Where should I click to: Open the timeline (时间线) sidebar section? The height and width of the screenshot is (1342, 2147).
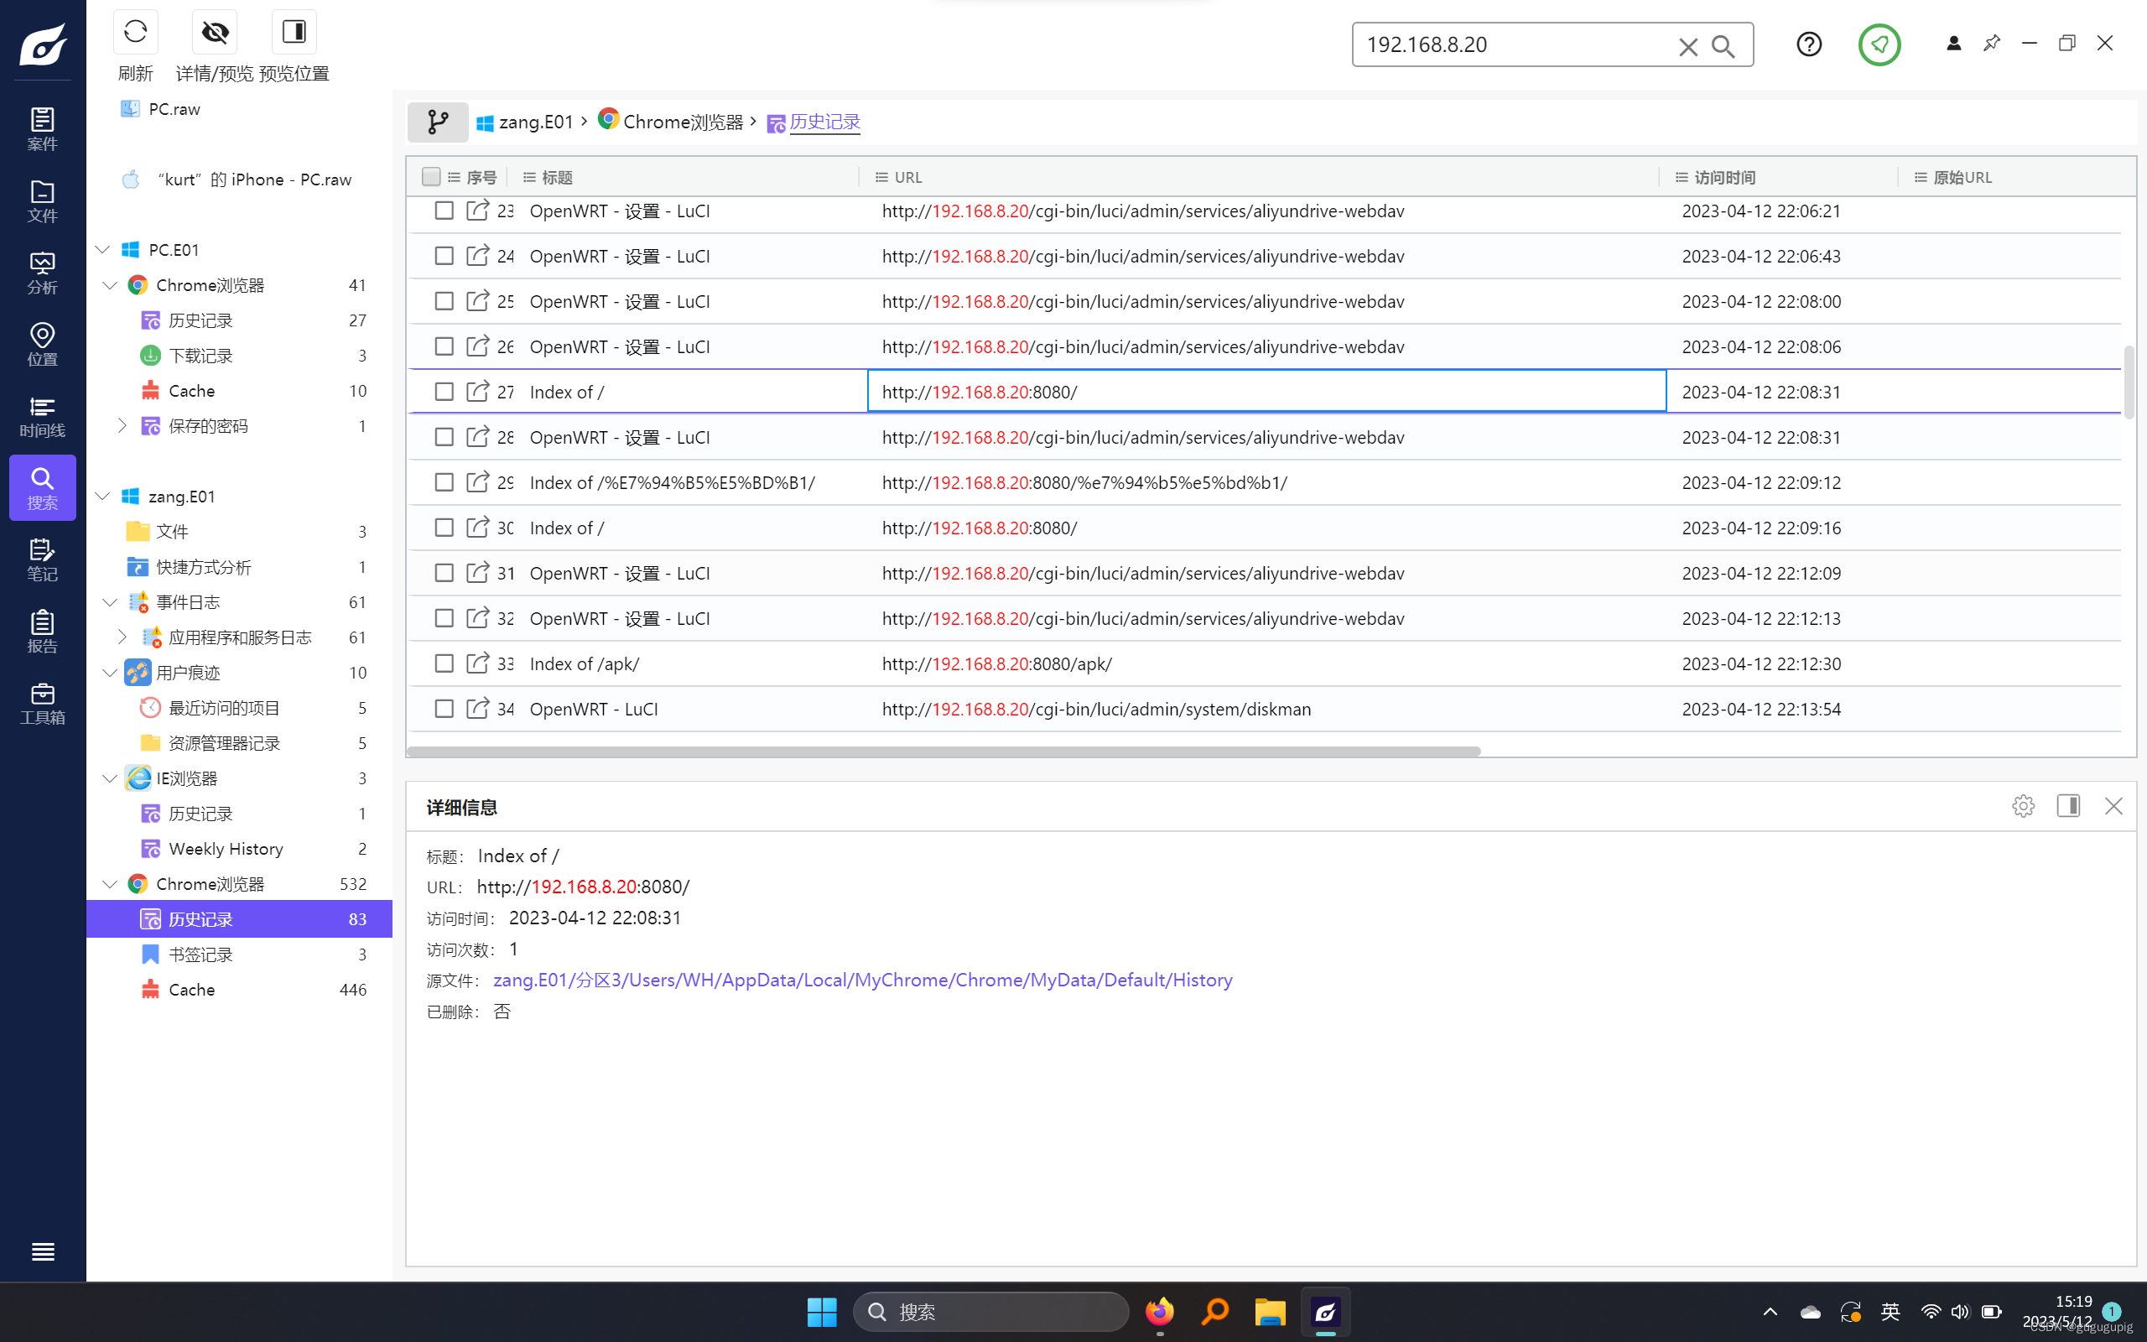[42, 415]
